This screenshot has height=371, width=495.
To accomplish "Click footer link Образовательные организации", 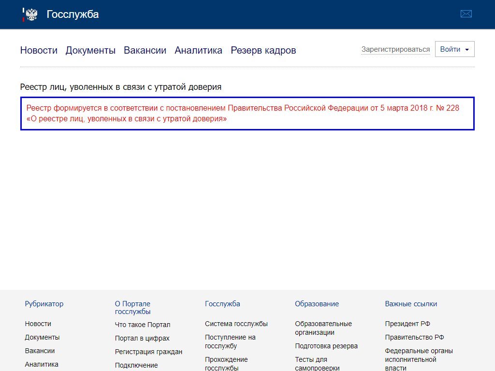I will [323, 328].
